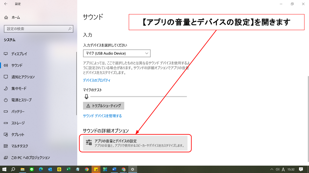Select 通知とアクション in the sidebar

pyautogui.click(x=23, y=77)
